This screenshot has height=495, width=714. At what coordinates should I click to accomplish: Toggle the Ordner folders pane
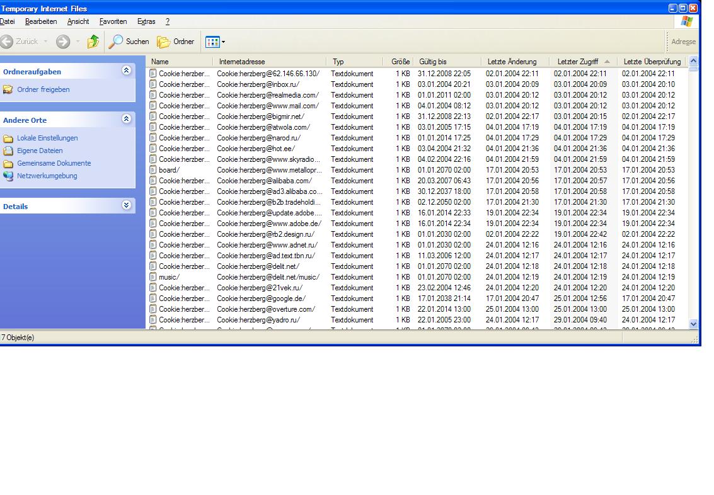point(176,42)
